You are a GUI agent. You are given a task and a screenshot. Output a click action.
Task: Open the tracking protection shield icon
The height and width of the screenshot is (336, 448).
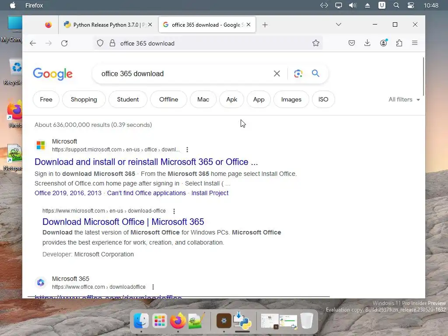100,43
